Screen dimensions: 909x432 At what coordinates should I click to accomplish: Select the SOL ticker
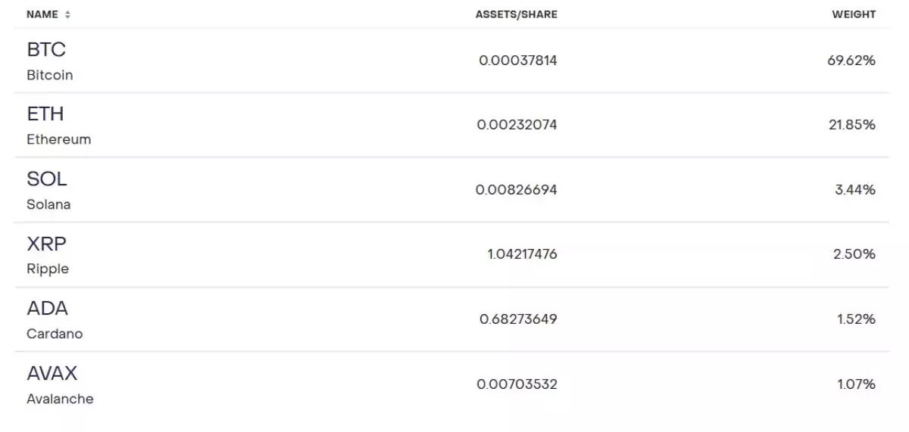coord(47,179)
